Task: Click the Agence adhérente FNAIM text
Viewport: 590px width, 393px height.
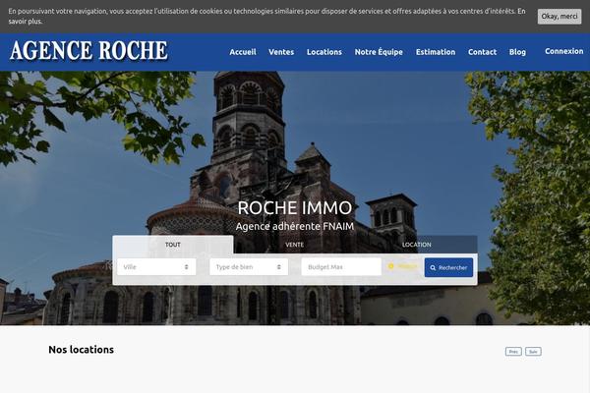Action: (x=295, y=226)
